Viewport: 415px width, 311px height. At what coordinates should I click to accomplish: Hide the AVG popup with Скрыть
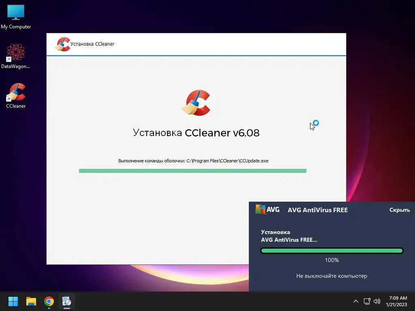(x=399, y=210)
